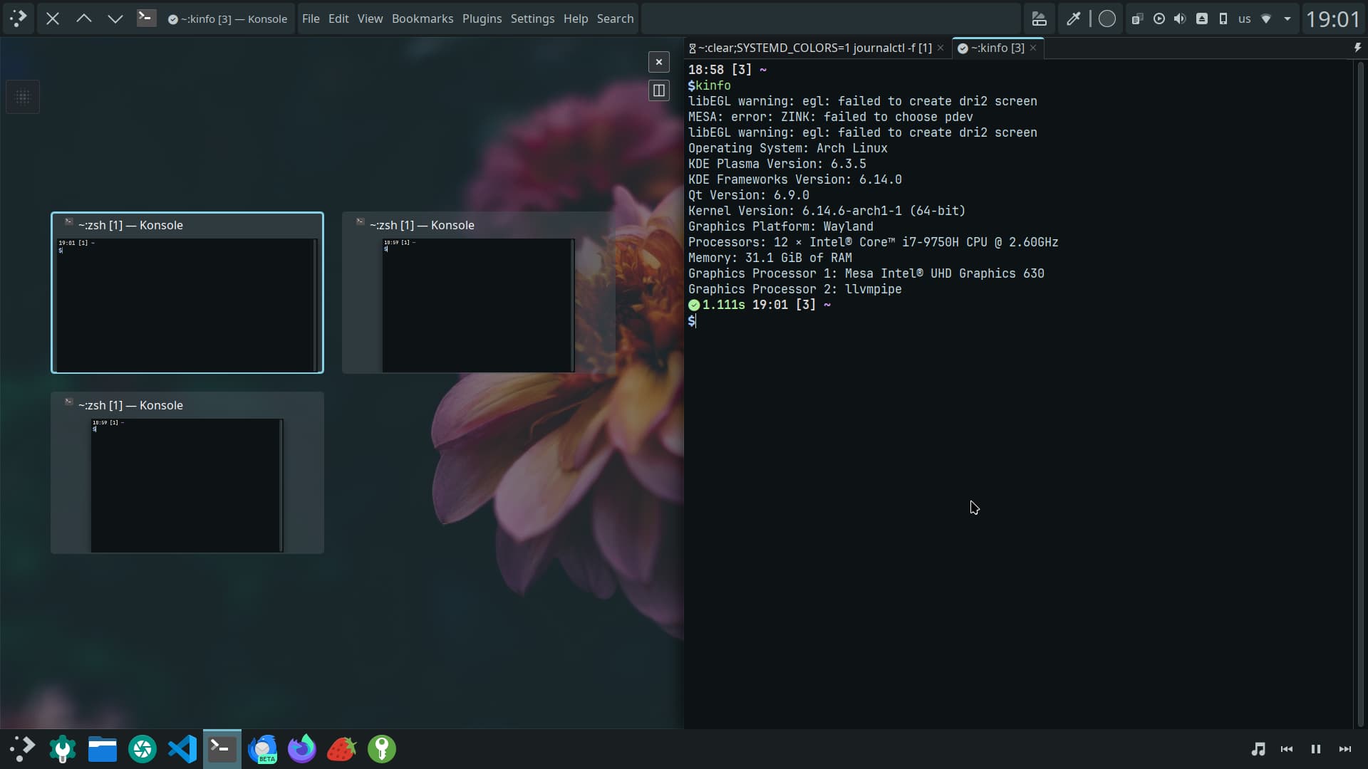
Task: Click the music note media icon
Action: (1258, 749)
